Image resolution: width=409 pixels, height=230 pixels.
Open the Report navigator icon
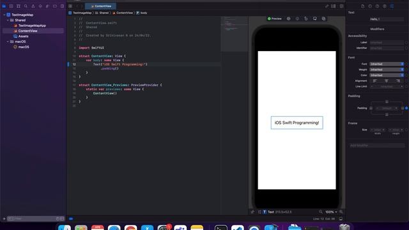pyautogui.click(x=62, y=6)
